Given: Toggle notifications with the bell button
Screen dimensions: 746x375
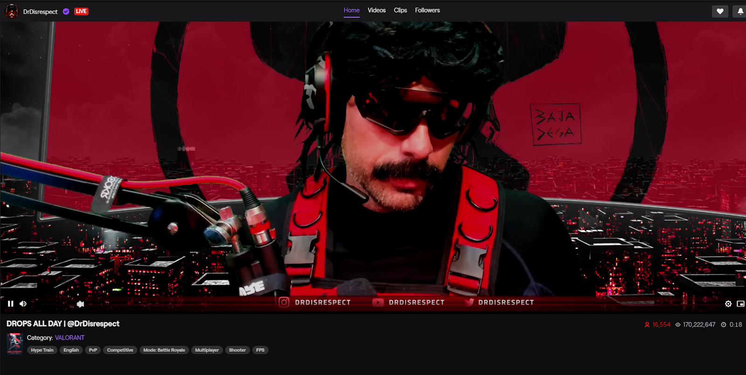Looking at the screenshot, I should pyautogui.click(x=740, y=11).
